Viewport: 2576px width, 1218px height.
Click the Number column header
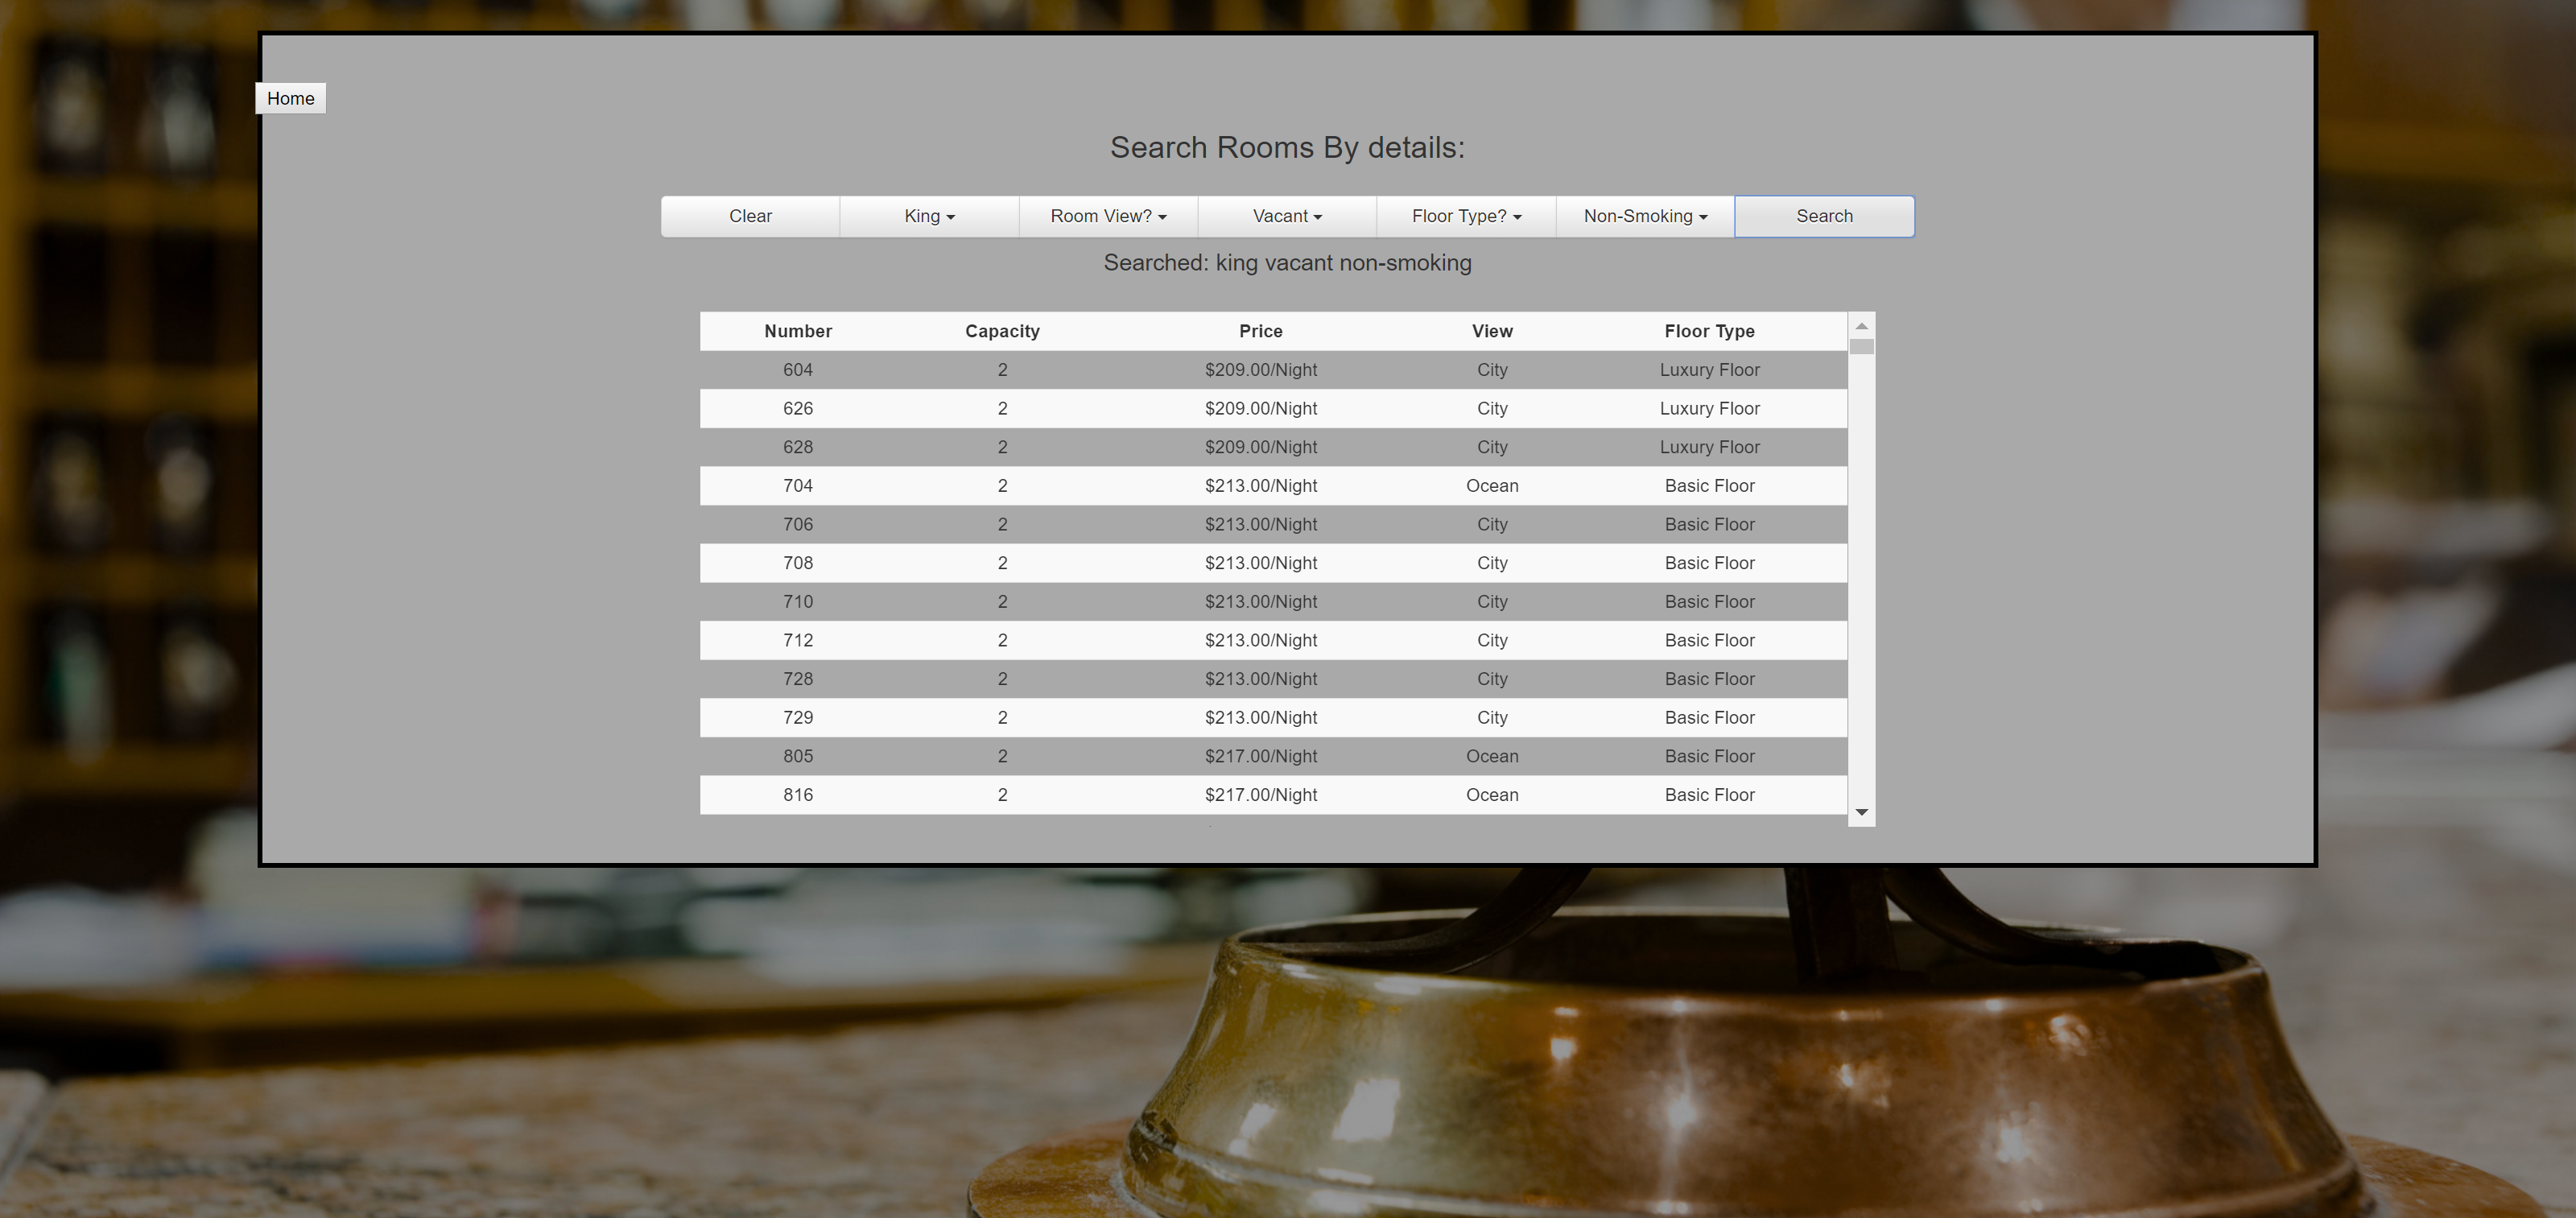tap(797, 331)
